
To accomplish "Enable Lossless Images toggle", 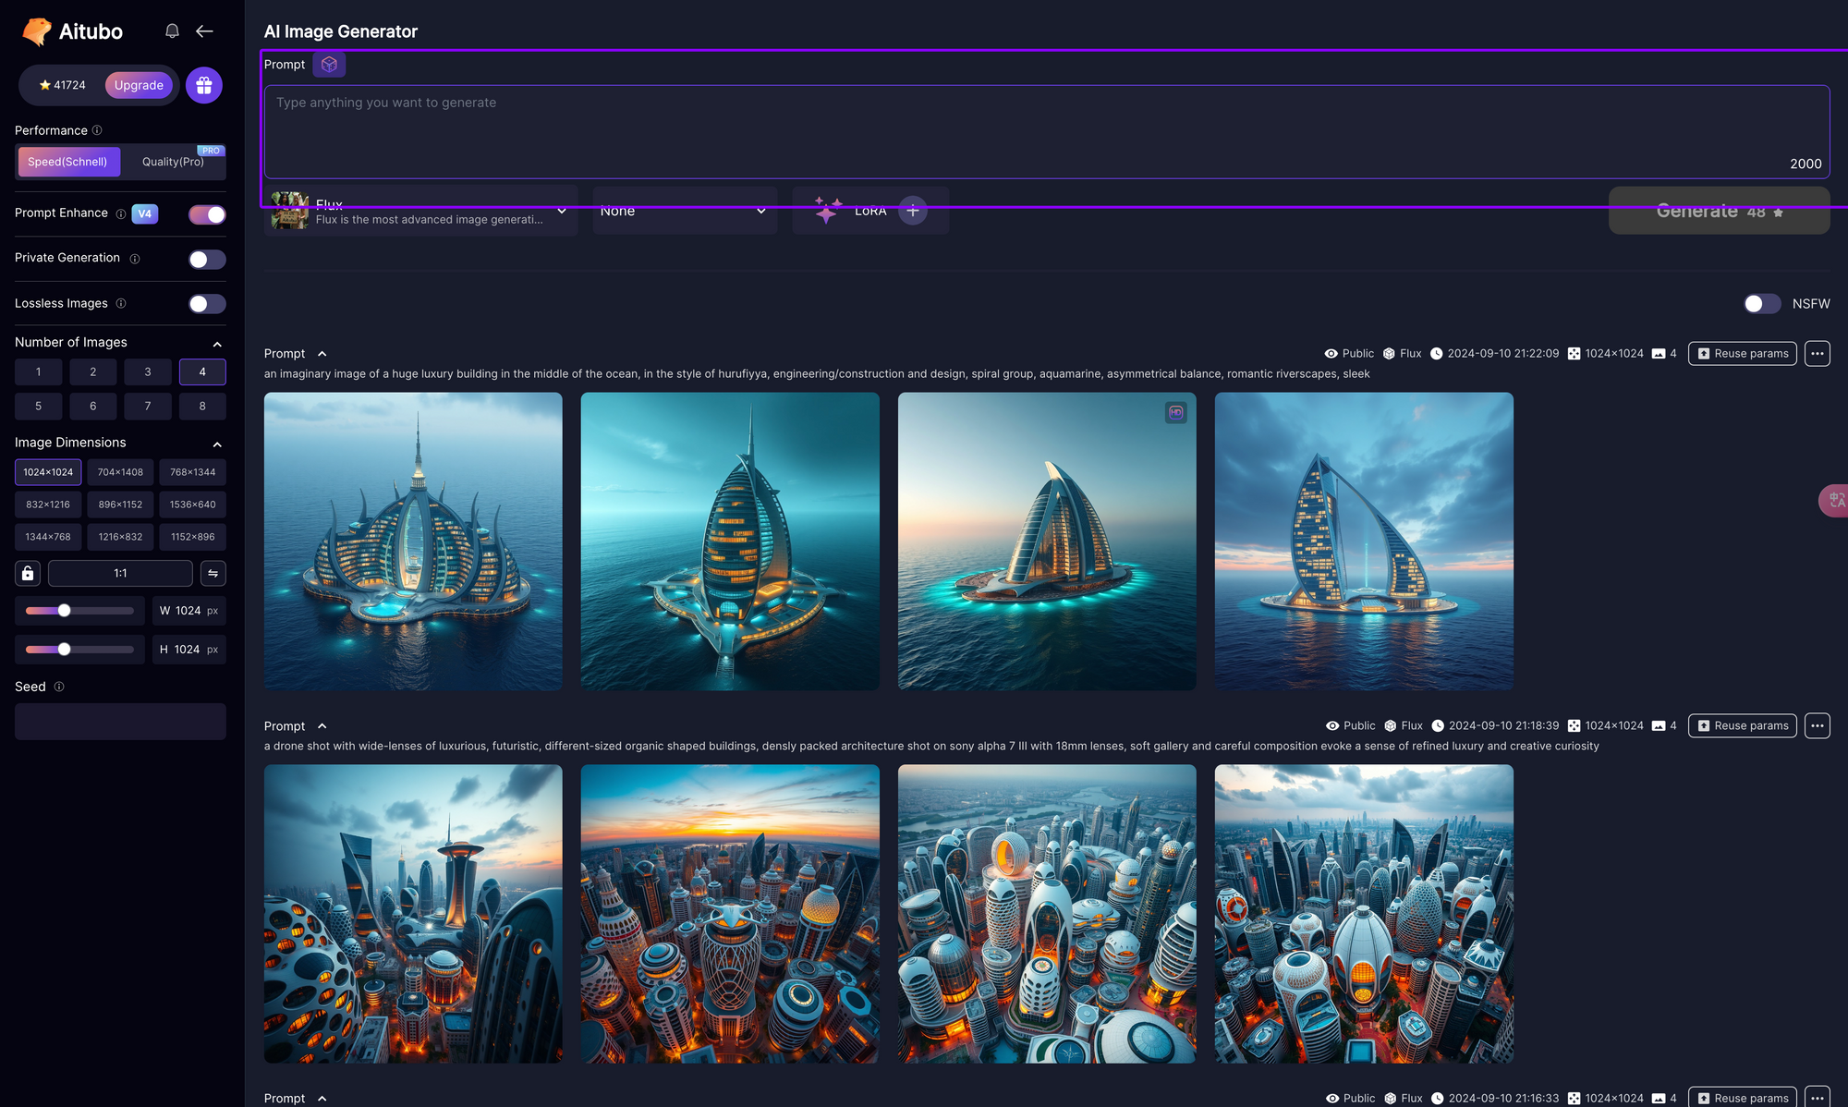I will (207, 304).
